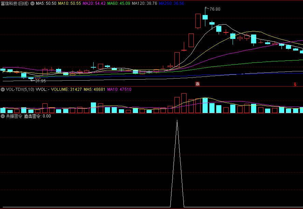Screen dimensions: 303x209
Task: Click the MA10: 50.55 label
Action: click(69, 3)
